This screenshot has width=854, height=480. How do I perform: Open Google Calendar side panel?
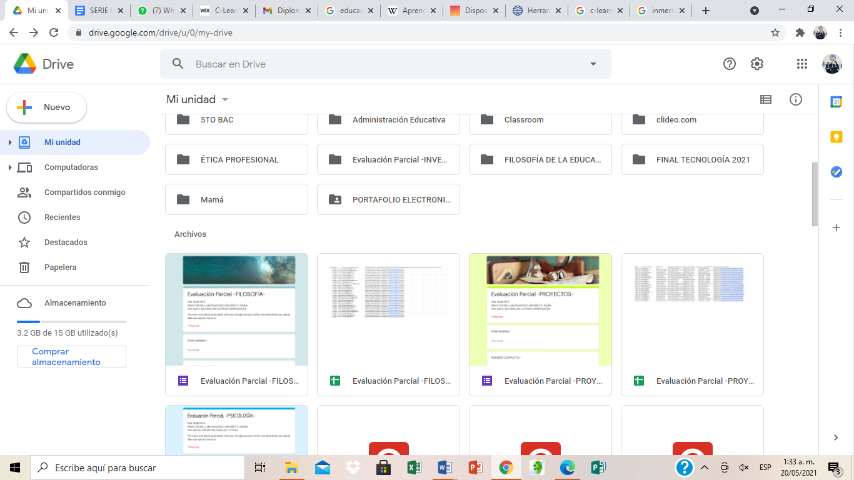(x=836, y=102)
